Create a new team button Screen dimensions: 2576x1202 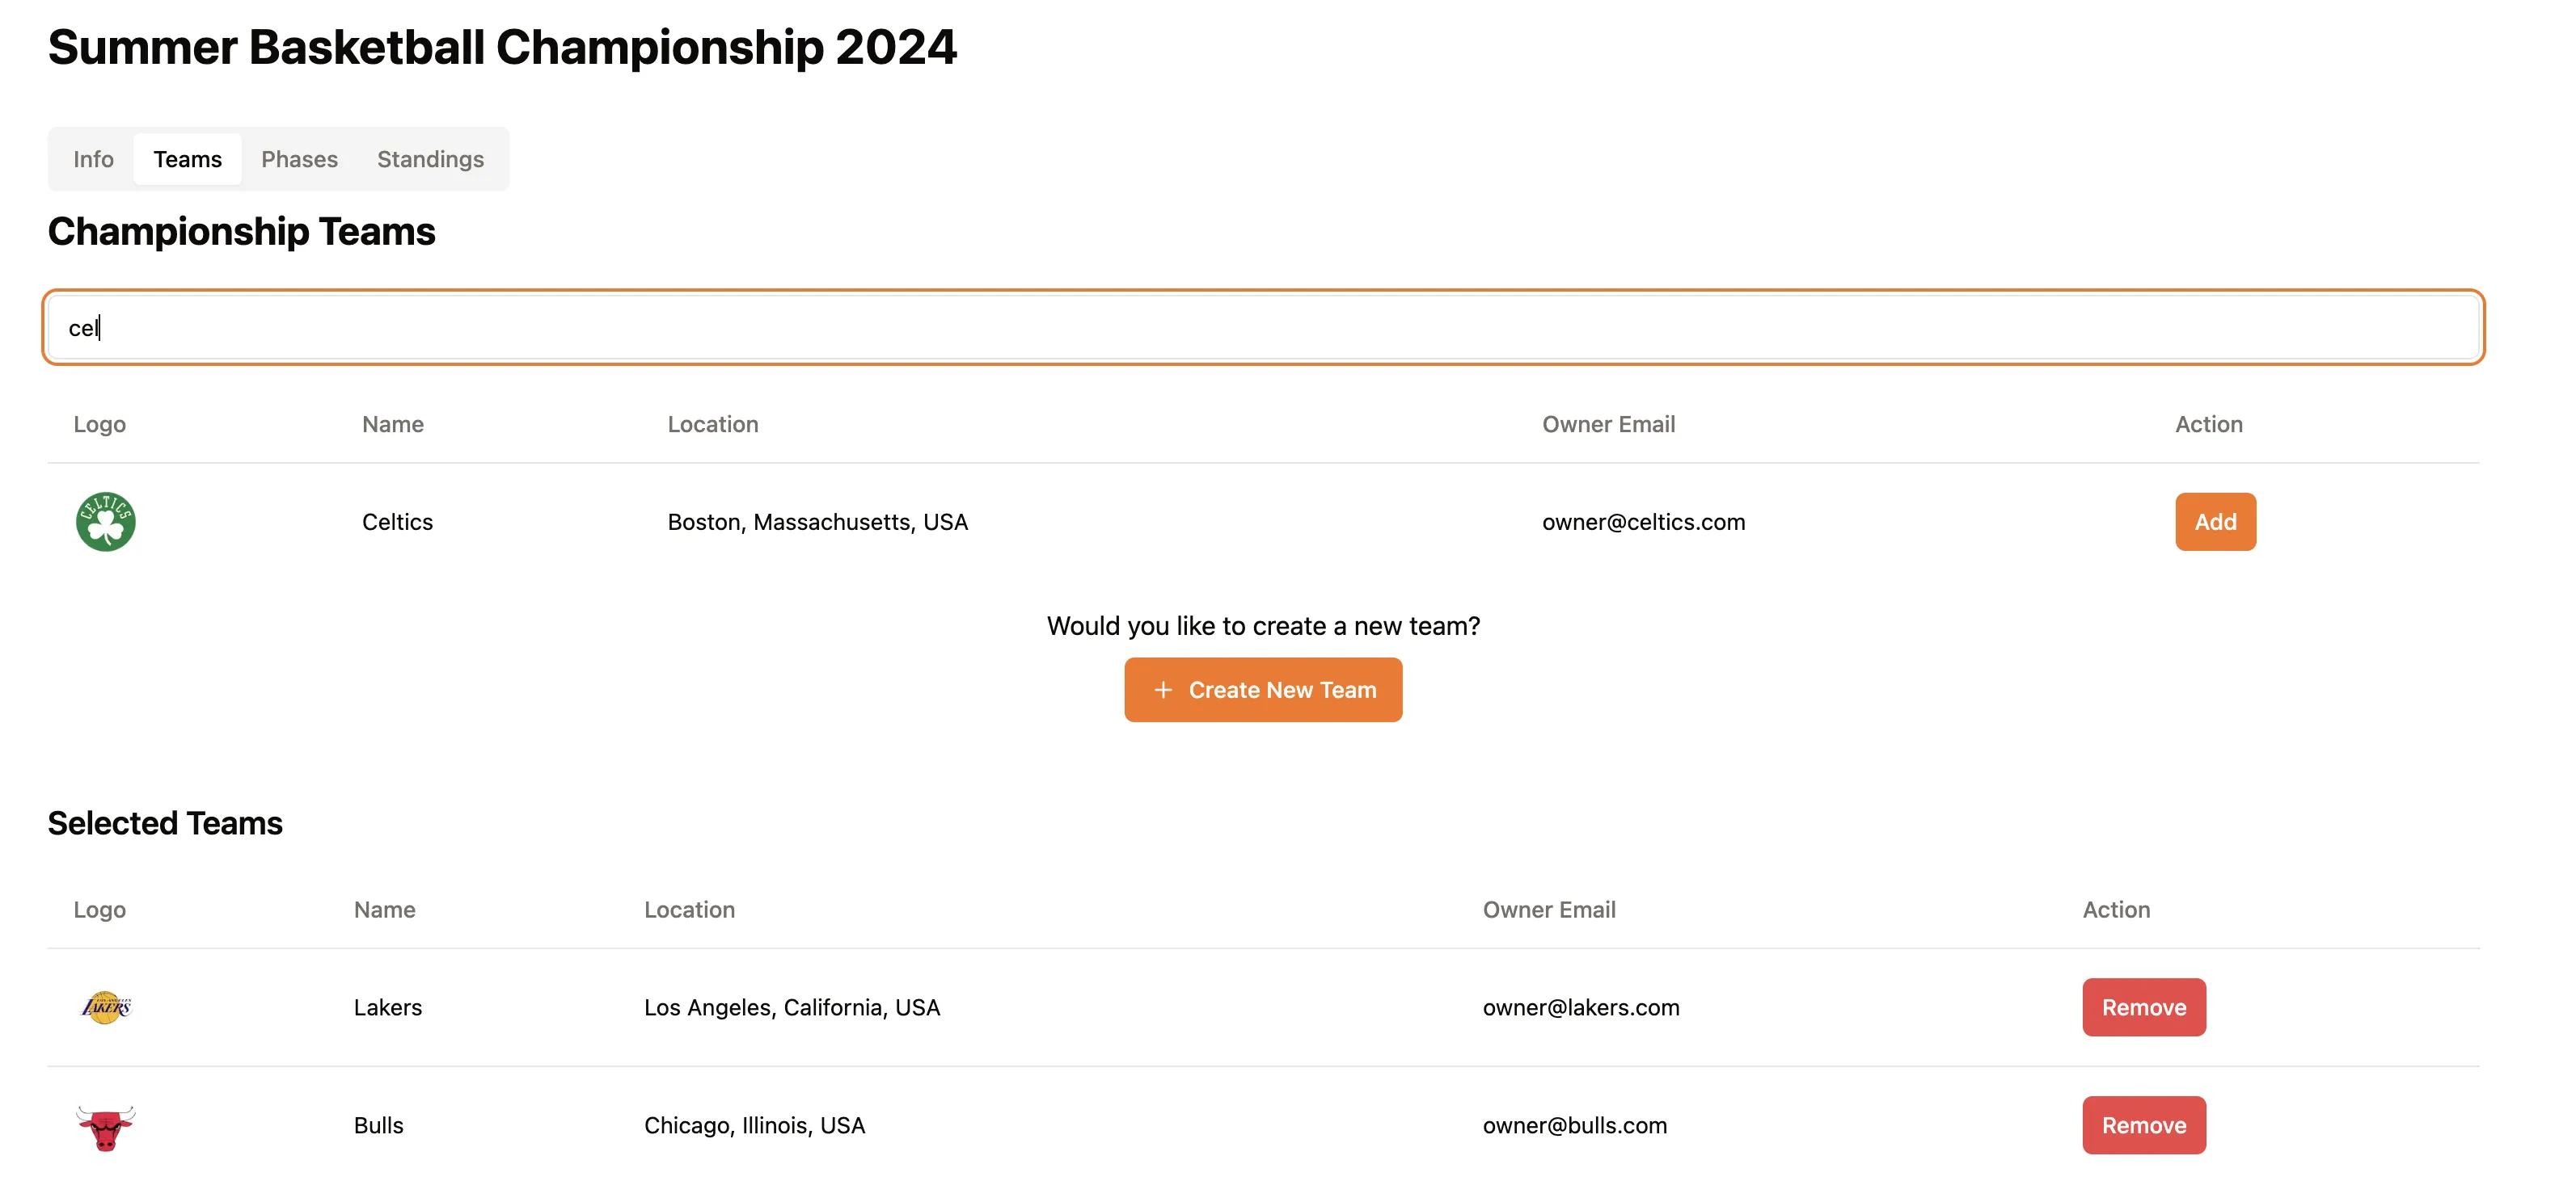click(1263, 691)
